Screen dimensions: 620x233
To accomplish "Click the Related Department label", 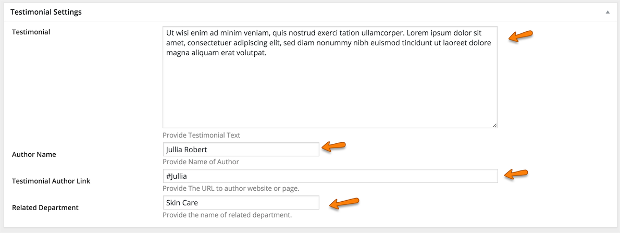I will (x=45, y=208).
